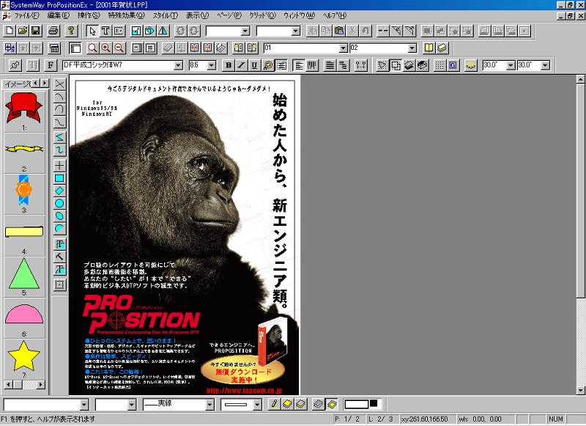The height and width of the screenshot is (426, 586).
Task: Toggle vertical text direction button
Action: tap(312, 65)
